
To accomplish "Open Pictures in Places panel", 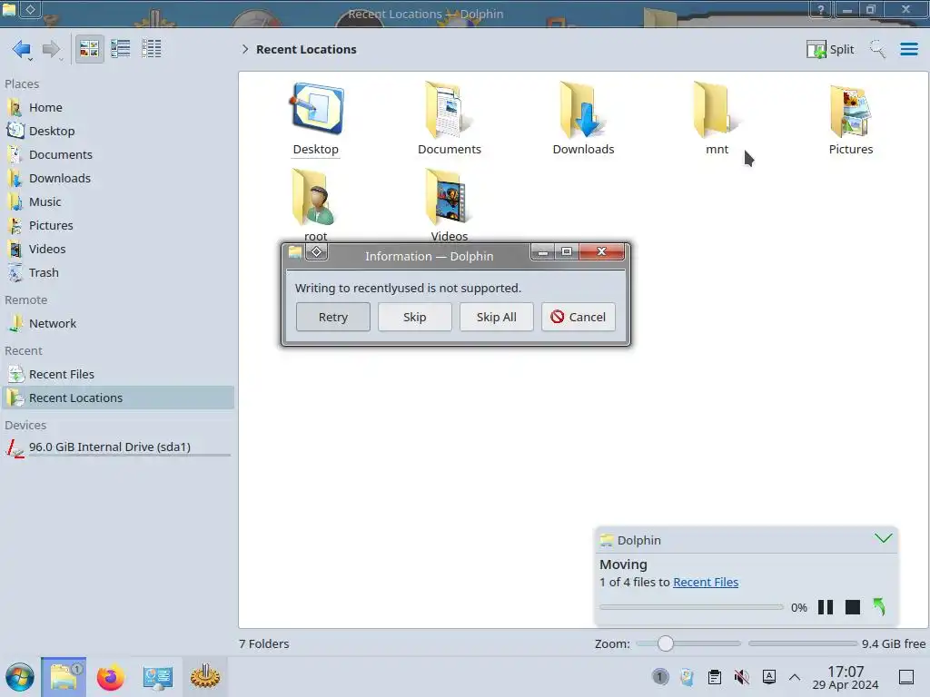I will click(117, 226).
